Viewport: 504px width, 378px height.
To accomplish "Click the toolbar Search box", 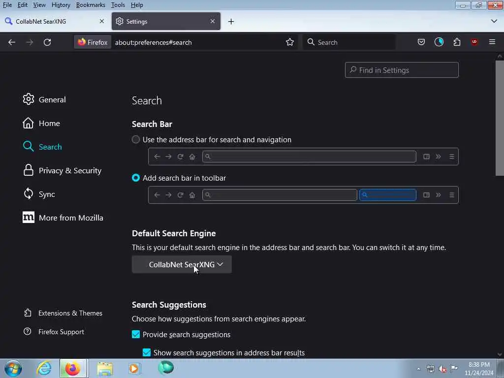I will coord(349,42).
